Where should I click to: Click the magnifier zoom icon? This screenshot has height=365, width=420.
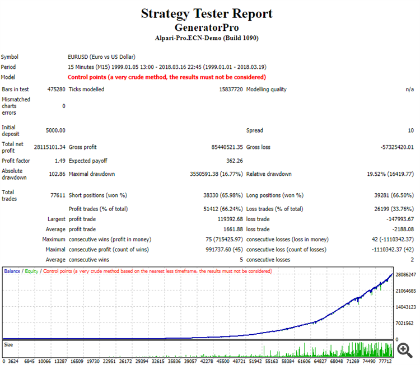(x=405, y=350)
